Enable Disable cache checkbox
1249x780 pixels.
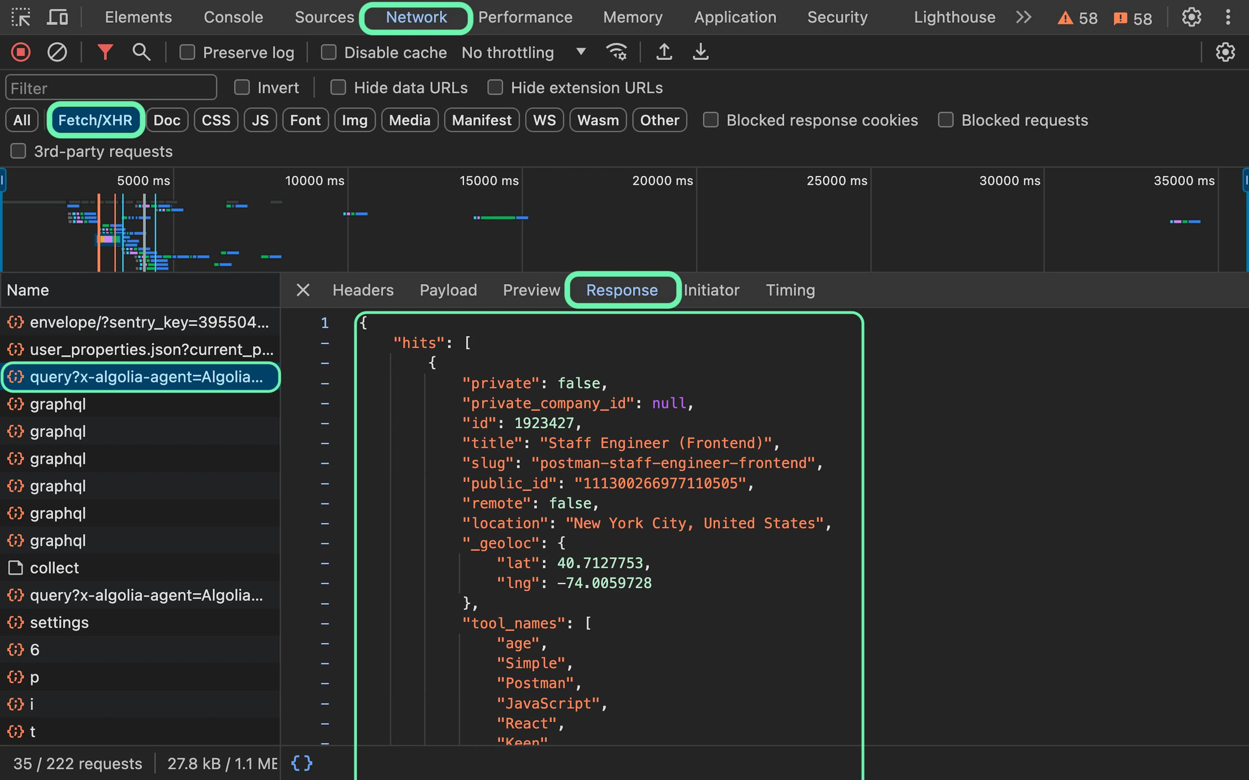click(328, 52)
